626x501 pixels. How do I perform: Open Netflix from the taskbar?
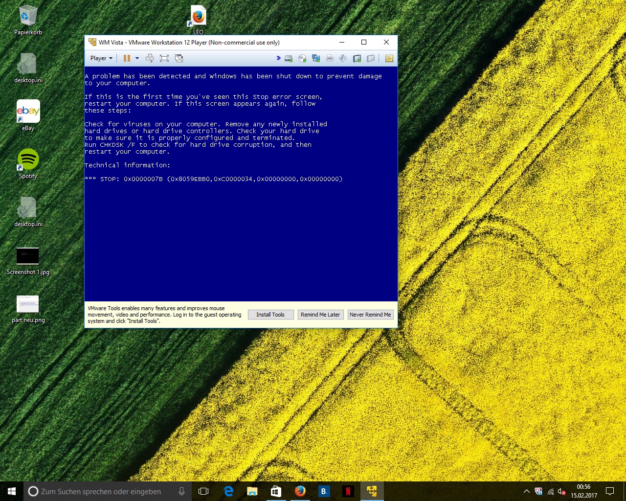point(348,491)
